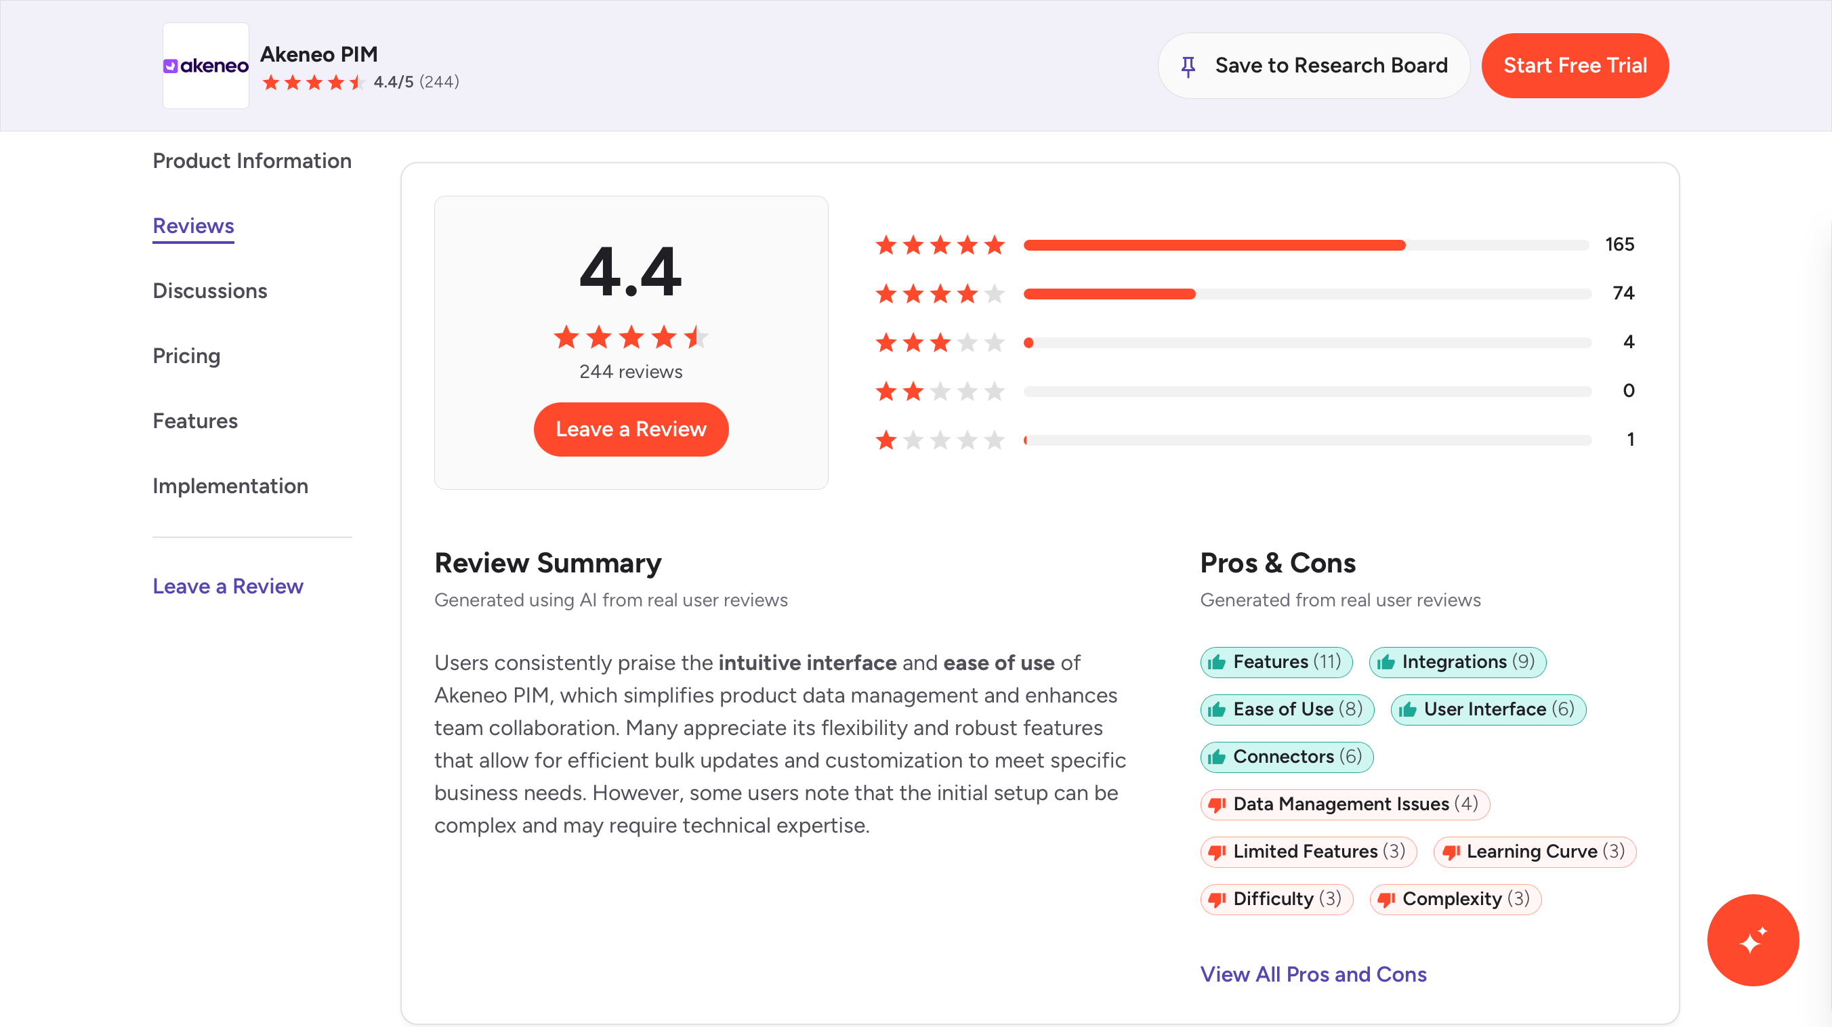
Task: Click the large 4.4 rating number
Action: click(631, 271)
